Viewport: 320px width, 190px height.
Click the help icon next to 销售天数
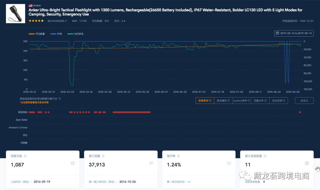click(x=25, y=156)
